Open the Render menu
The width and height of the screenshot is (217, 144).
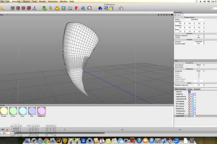tap(42, 1)
